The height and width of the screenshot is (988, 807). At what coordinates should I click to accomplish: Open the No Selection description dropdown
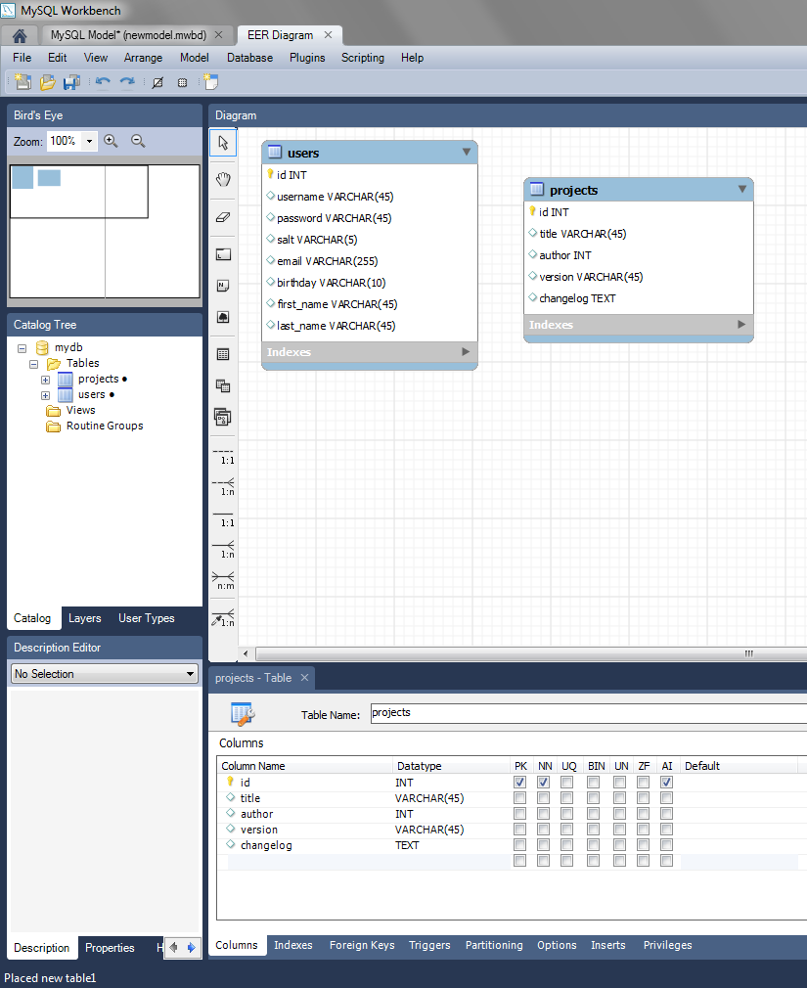(105, 674)
